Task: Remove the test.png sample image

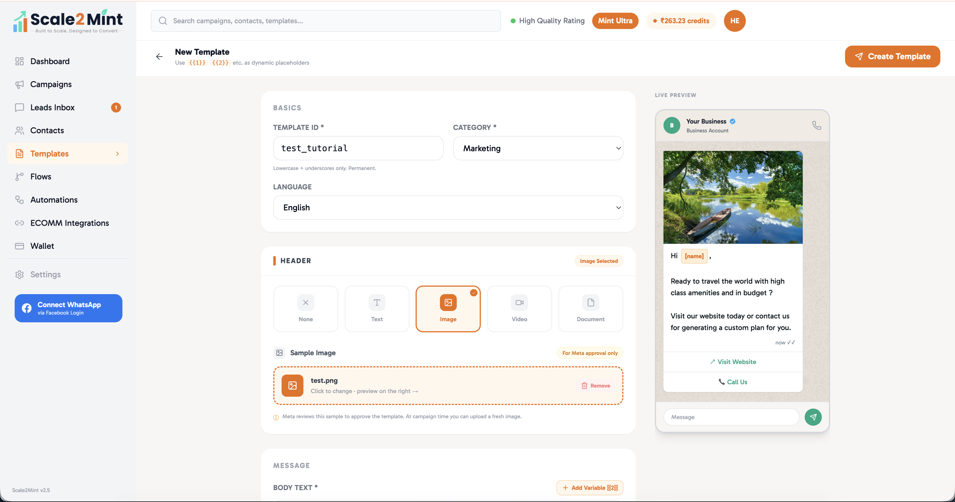Action: (x=595, y=386)
